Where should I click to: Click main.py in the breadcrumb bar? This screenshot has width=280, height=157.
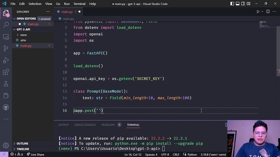(x=68, y=19)
